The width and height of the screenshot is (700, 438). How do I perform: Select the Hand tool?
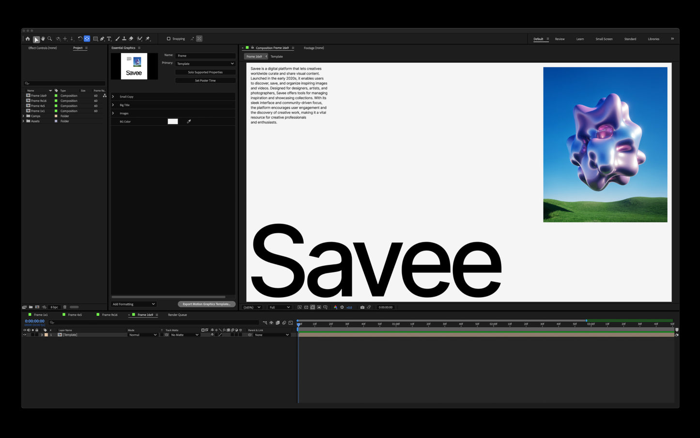[43, 39]
